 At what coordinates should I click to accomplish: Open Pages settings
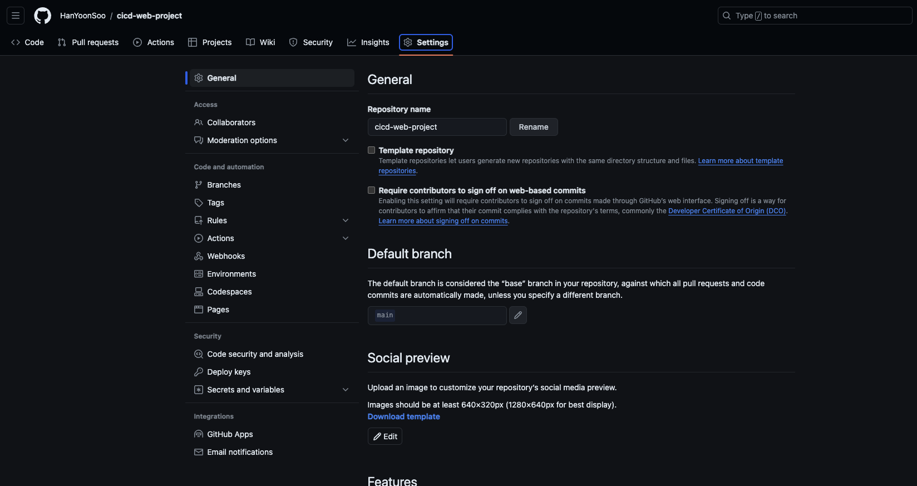coord(272,310)
